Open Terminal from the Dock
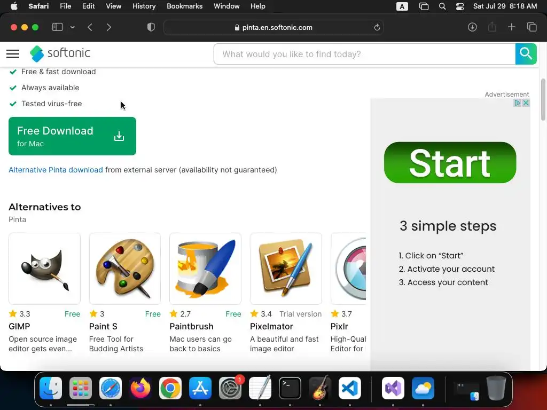Image resolution: width=547 pixels, height=410 pixels. (290, 388)
